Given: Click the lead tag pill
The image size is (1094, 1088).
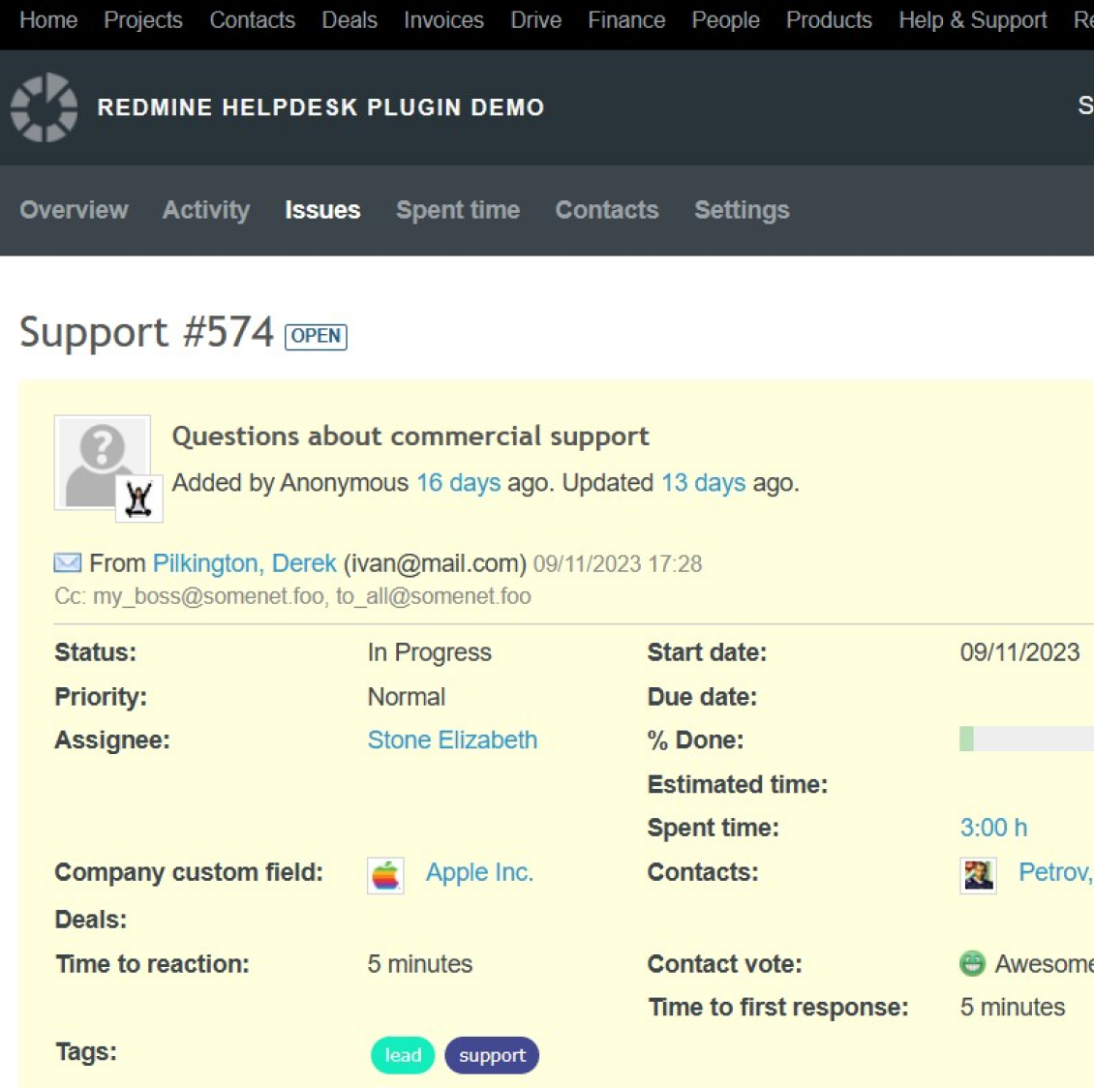Looking at the screenshot, I should (x=402, y=1055).
